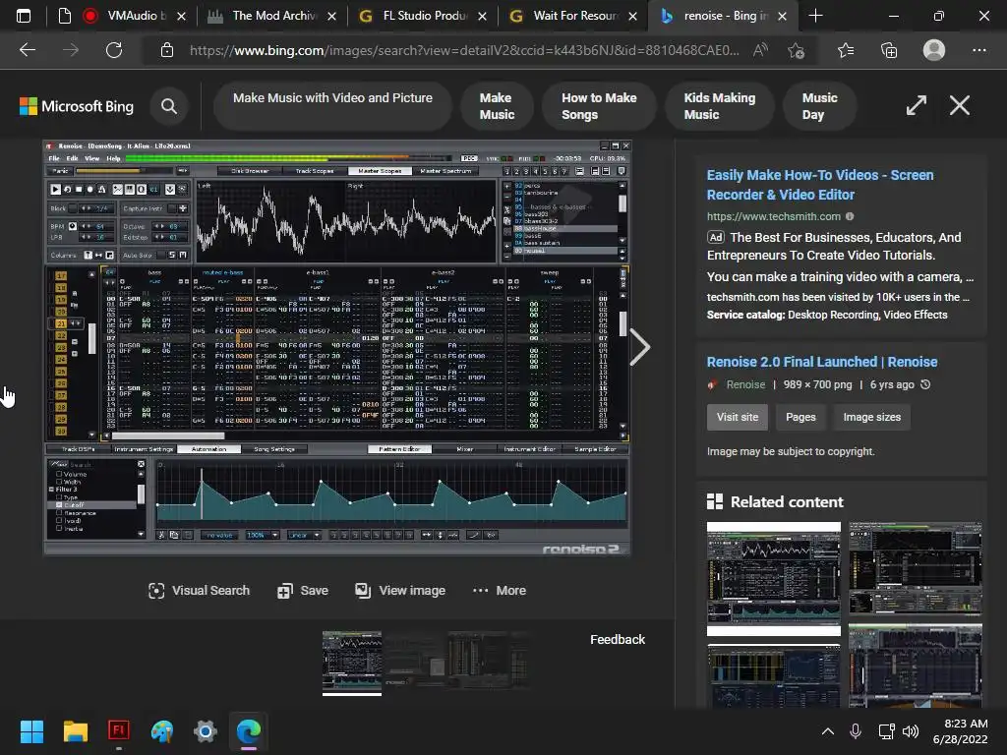Viewport: 1007px width, 755px height.
Task: Select the Music Day suggestion chip
Action: click(819, 106)
